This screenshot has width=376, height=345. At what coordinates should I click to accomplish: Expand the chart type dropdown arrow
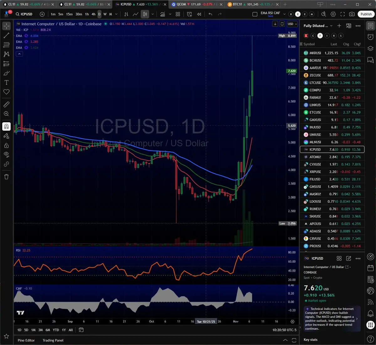pos(153,14)
